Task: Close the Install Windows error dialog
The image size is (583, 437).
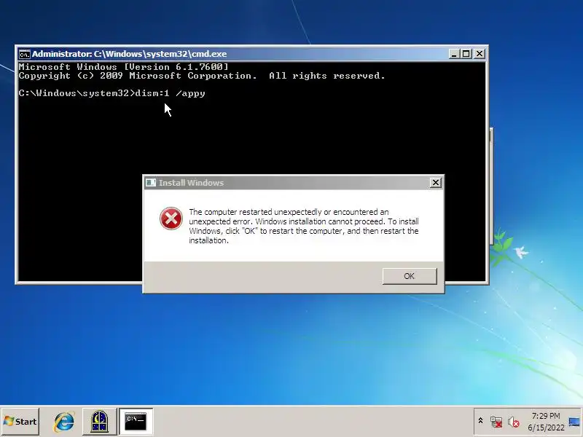Action: 435,183
